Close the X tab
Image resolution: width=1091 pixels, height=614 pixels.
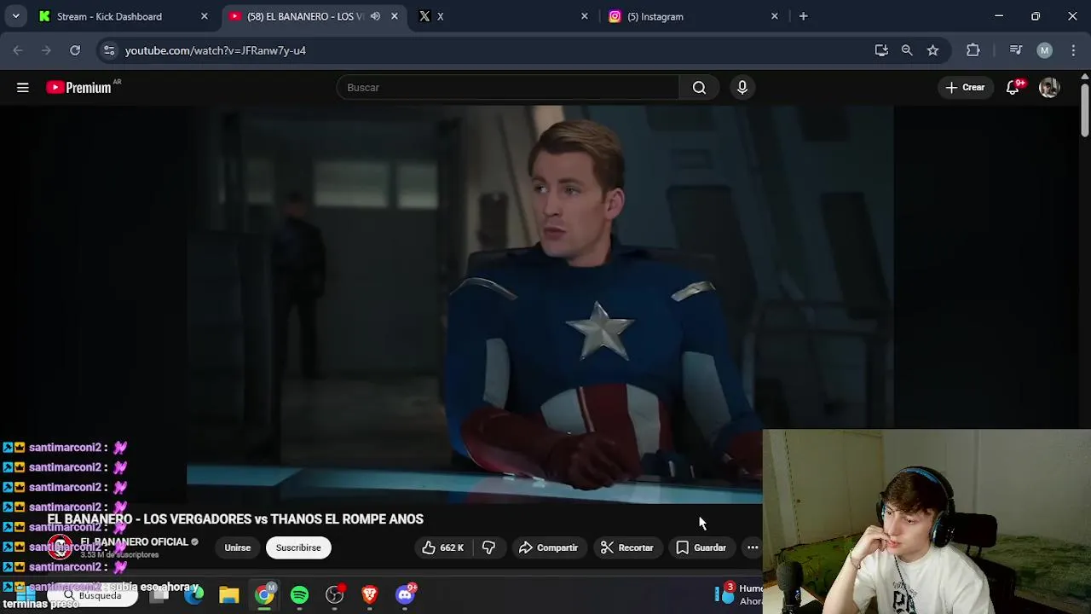[x=584, y=16]
